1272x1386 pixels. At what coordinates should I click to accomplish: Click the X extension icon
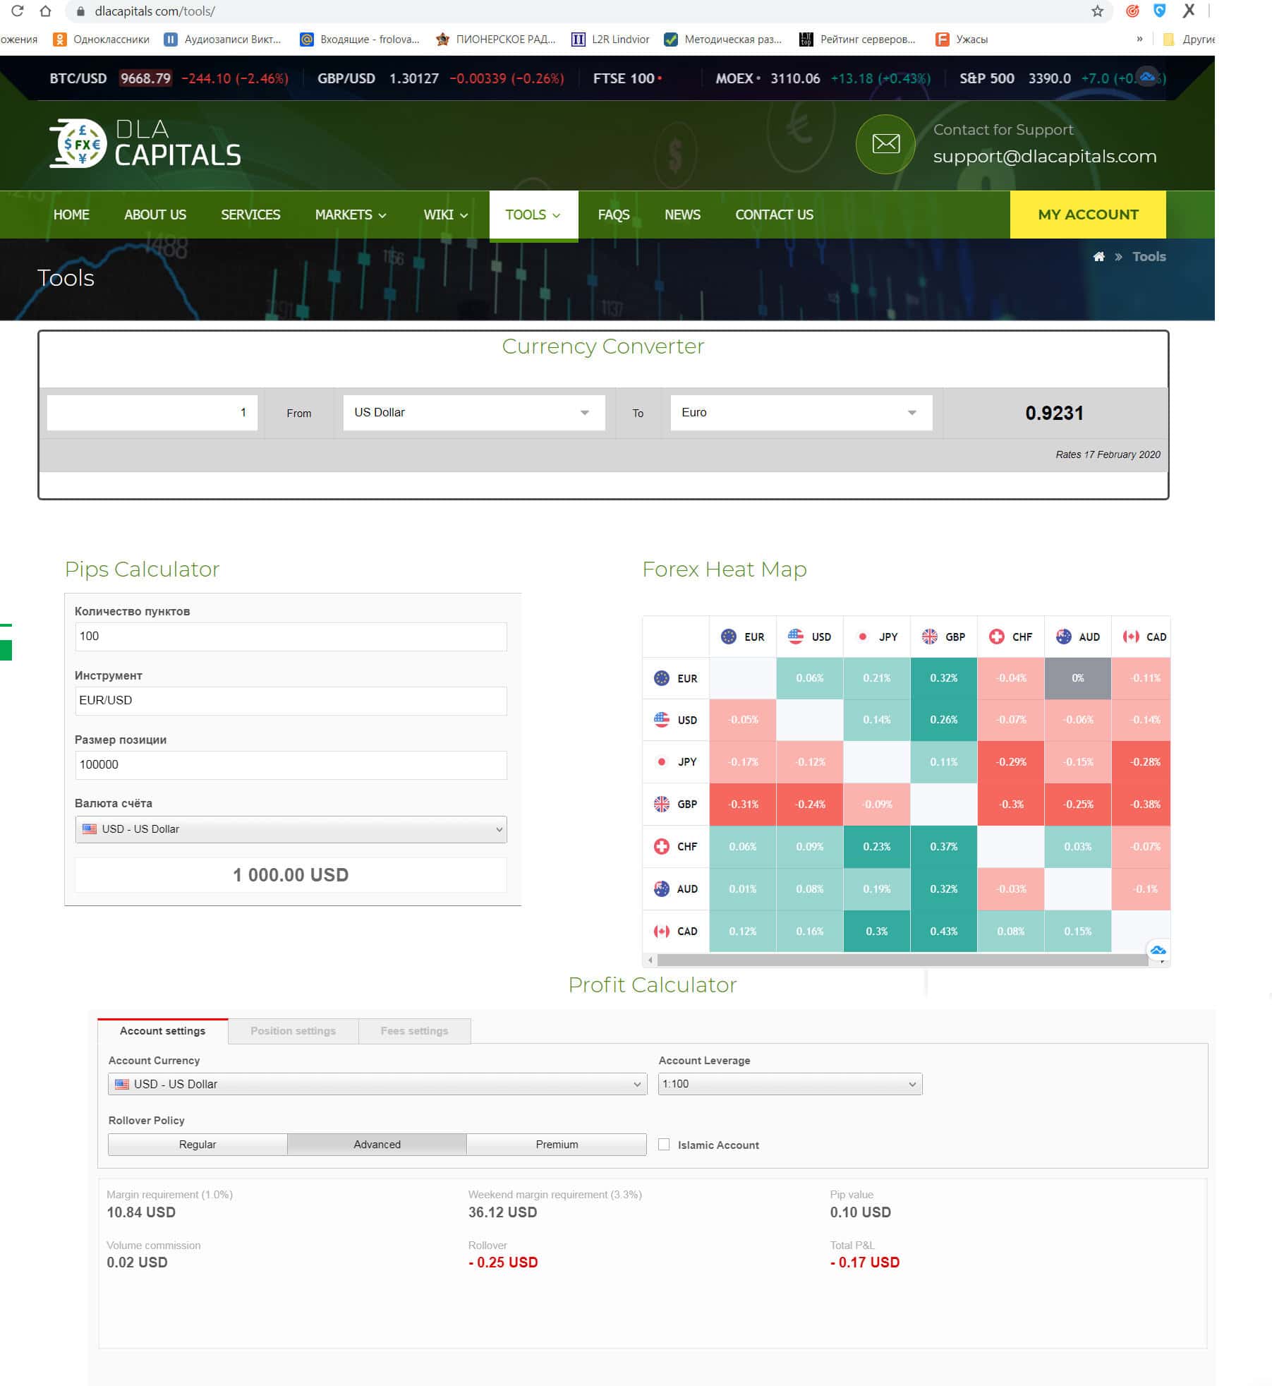point(1189,11)
